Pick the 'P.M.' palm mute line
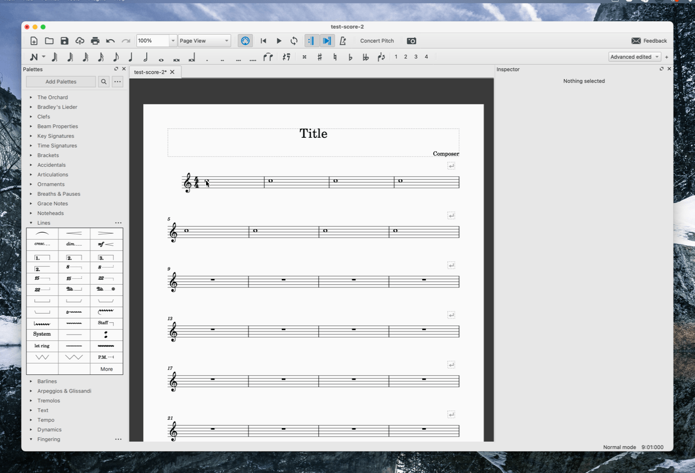The height and width of the screenshot is (473, 695). click(x=106, y=357)
